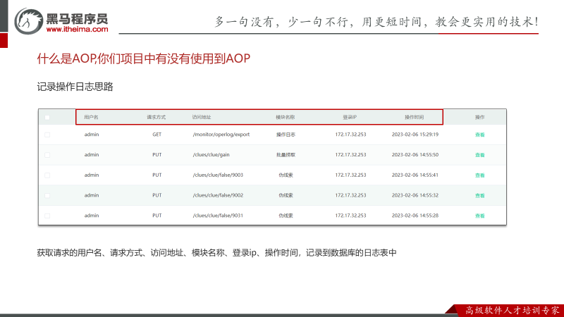Click the sentence starting 获取请求的用户名
The image size is (564, 317).
216,253
